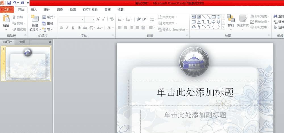Select the arrow line shape
The width and height of the screenshot is (284, 133).
(x=209, y=17)
